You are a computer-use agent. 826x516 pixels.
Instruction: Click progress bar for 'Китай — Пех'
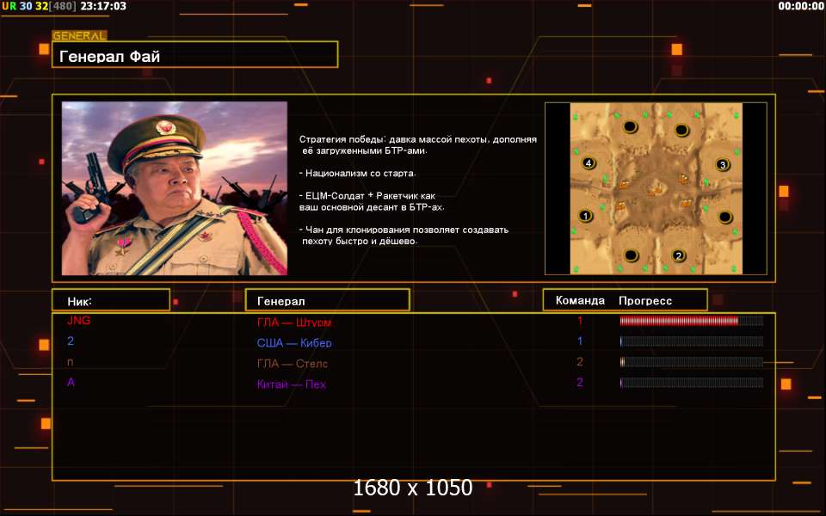point(691,382)
